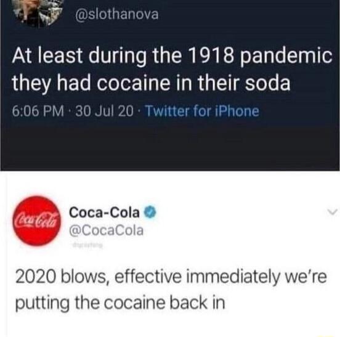
Task: Open the slothanova profile avatar
Action: click(39, 12)
